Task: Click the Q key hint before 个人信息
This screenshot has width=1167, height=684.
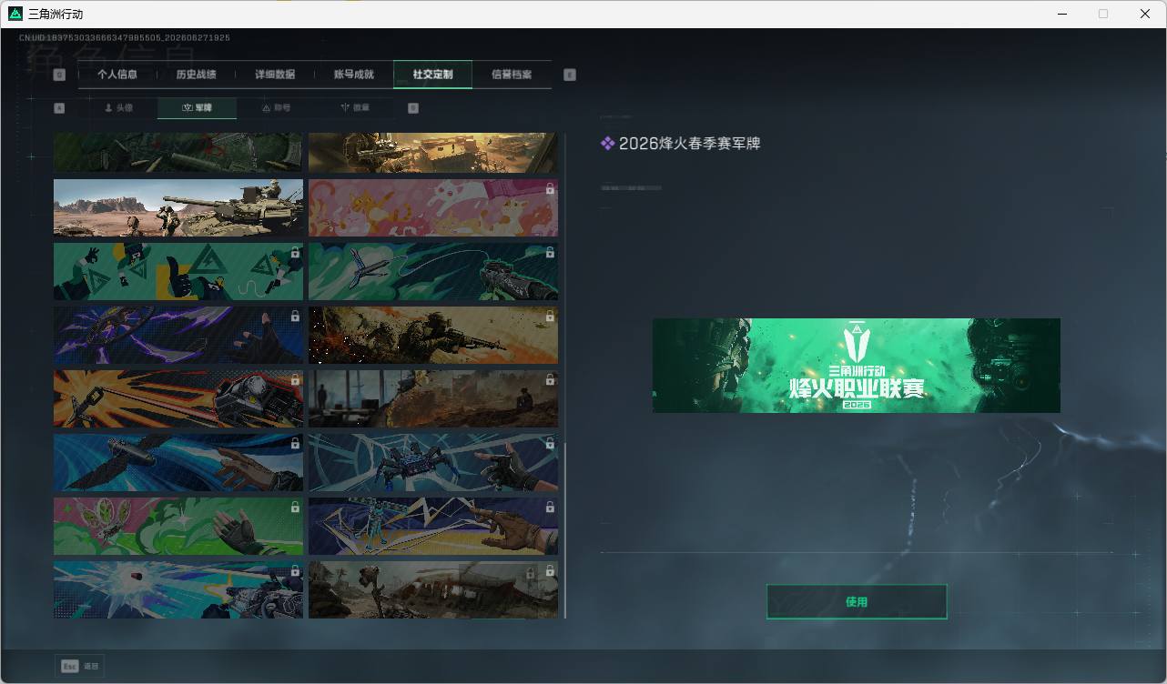Action: 60,75
